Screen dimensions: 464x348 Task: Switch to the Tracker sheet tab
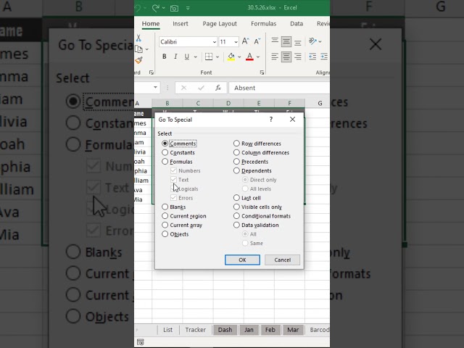[x=195, y=330]
